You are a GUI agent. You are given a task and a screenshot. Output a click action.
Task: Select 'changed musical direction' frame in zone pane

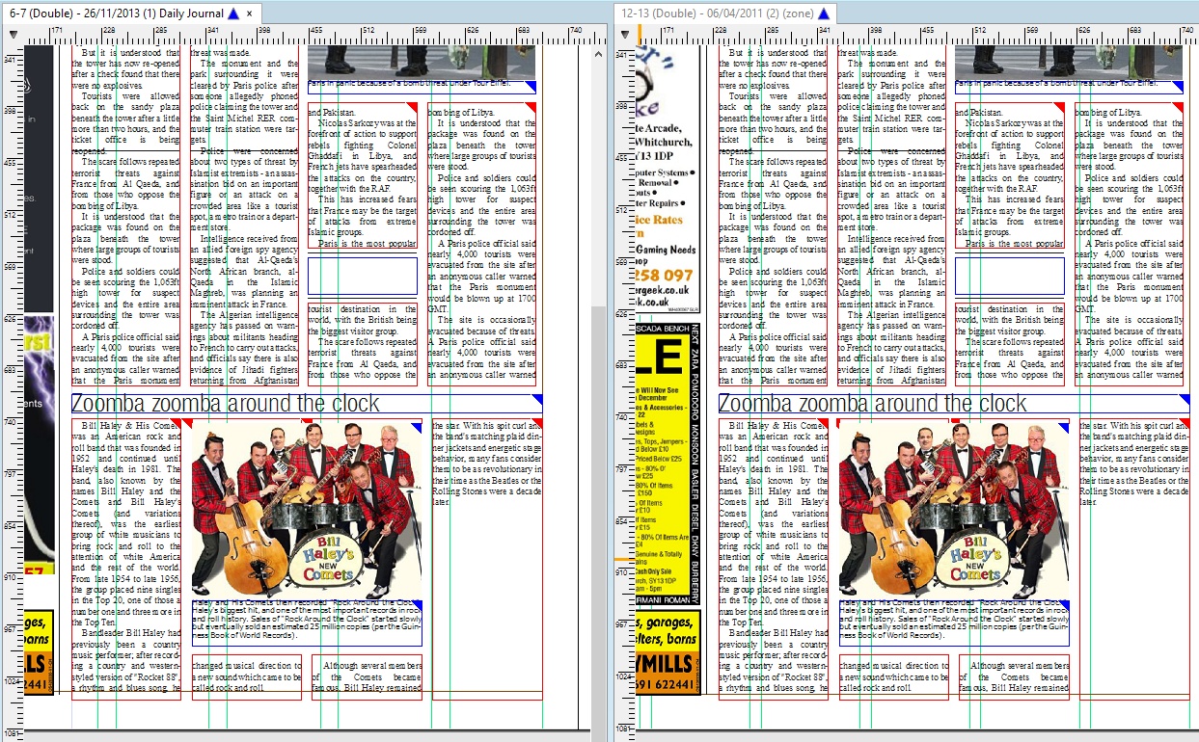893,677
